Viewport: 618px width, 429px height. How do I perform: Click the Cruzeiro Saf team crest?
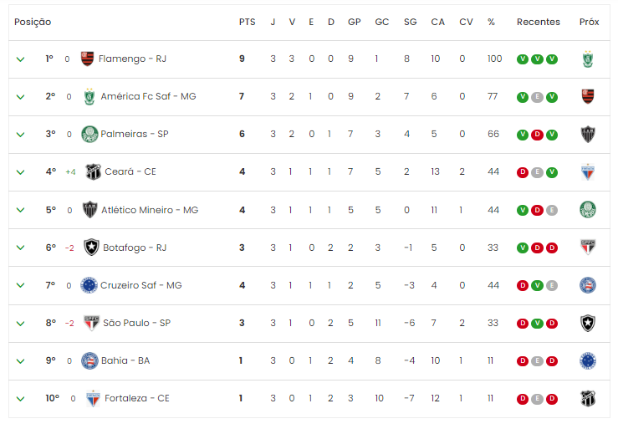point(89,285)
